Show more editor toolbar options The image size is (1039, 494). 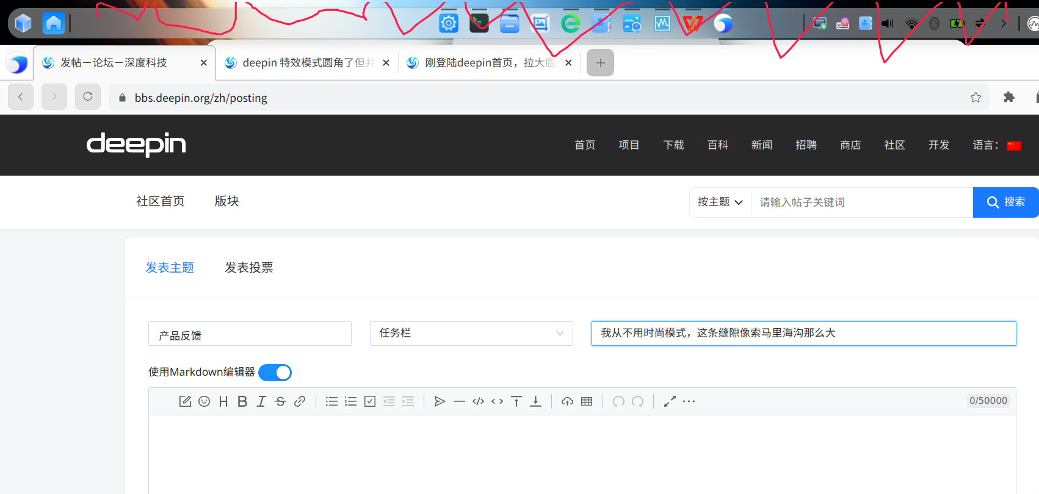click(x=689, y=401)
